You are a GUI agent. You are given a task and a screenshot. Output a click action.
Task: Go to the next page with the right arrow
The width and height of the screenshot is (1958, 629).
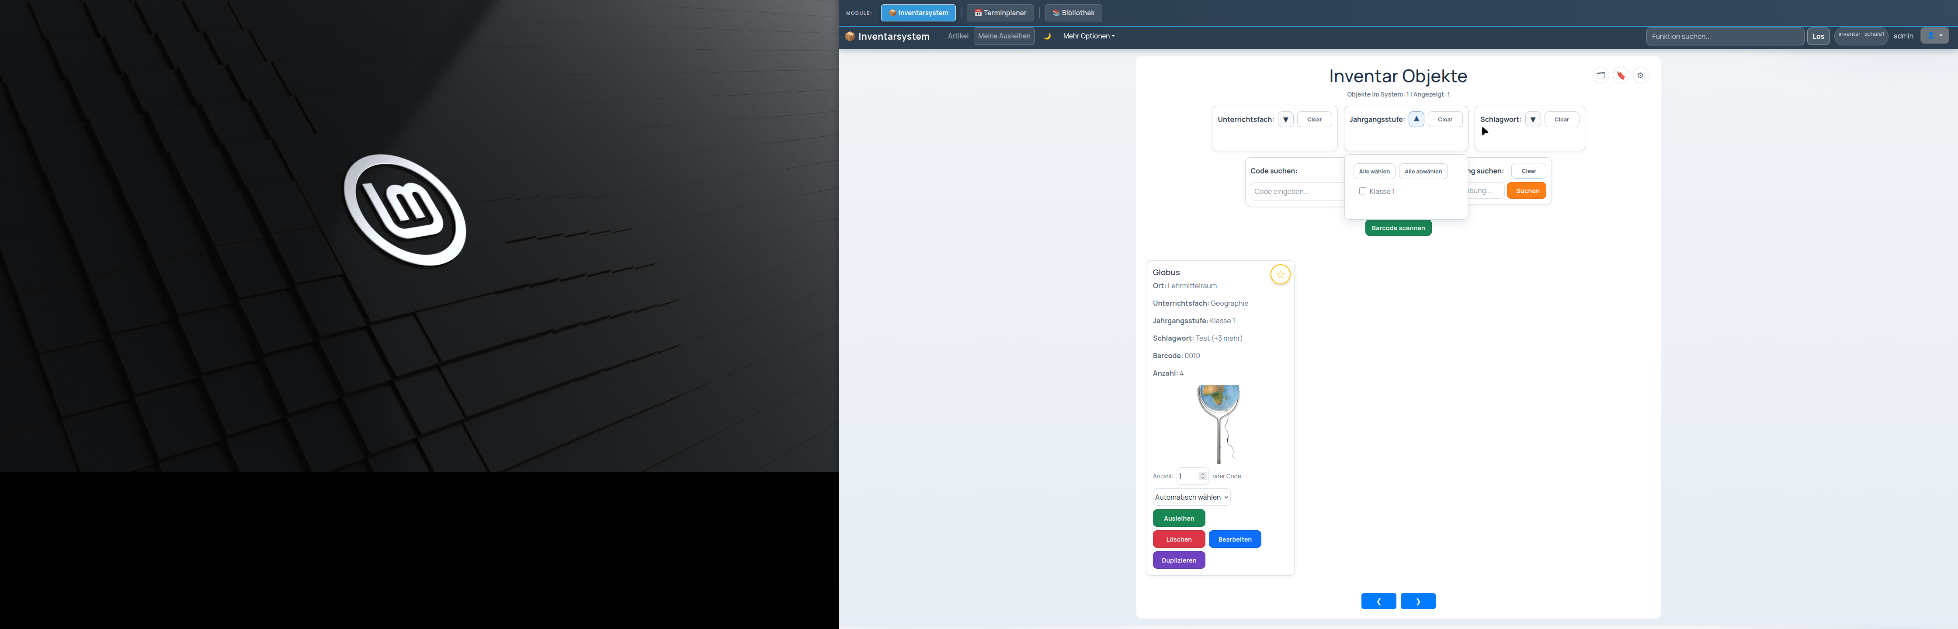1418,601
